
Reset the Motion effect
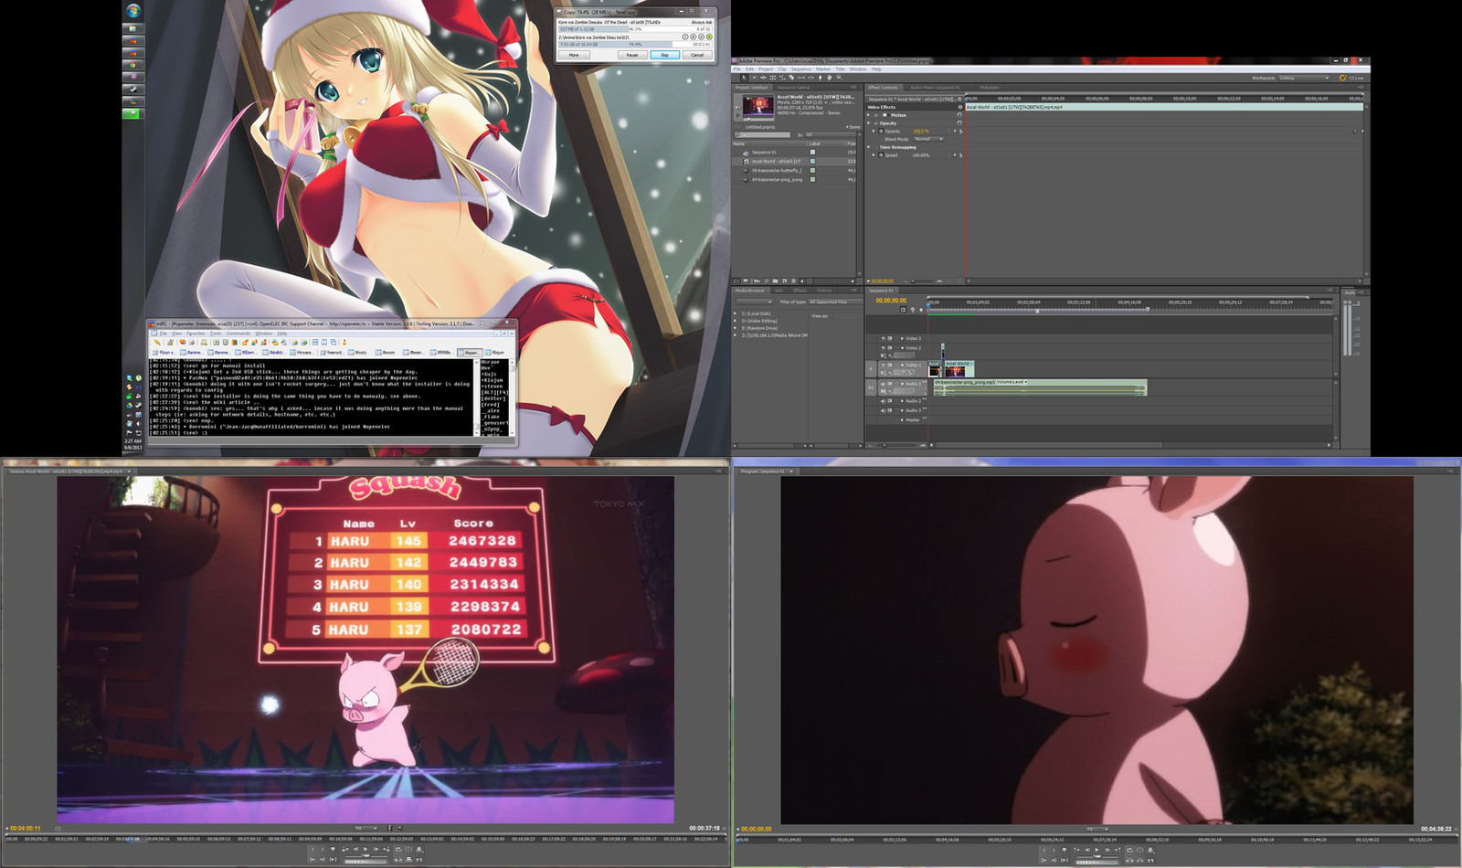click(x=959, y=114)
